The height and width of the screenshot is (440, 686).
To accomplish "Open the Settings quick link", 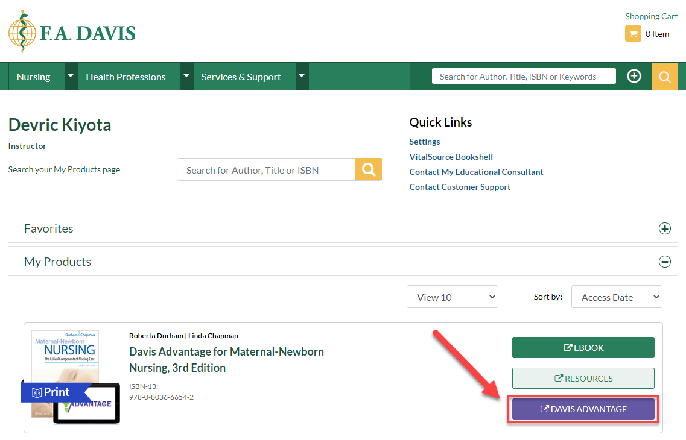I will pos(424,142).
